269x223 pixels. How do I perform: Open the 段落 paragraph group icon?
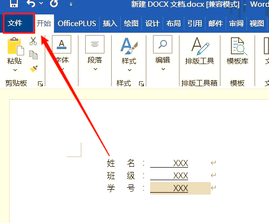tap(95, 44)
